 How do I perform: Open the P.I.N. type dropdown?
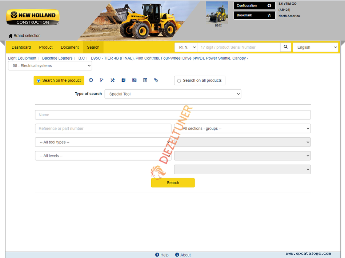pos(186,47)
